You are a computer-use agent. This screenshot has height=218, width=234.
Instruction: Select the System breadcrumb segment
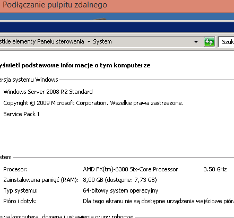[102, 41]
